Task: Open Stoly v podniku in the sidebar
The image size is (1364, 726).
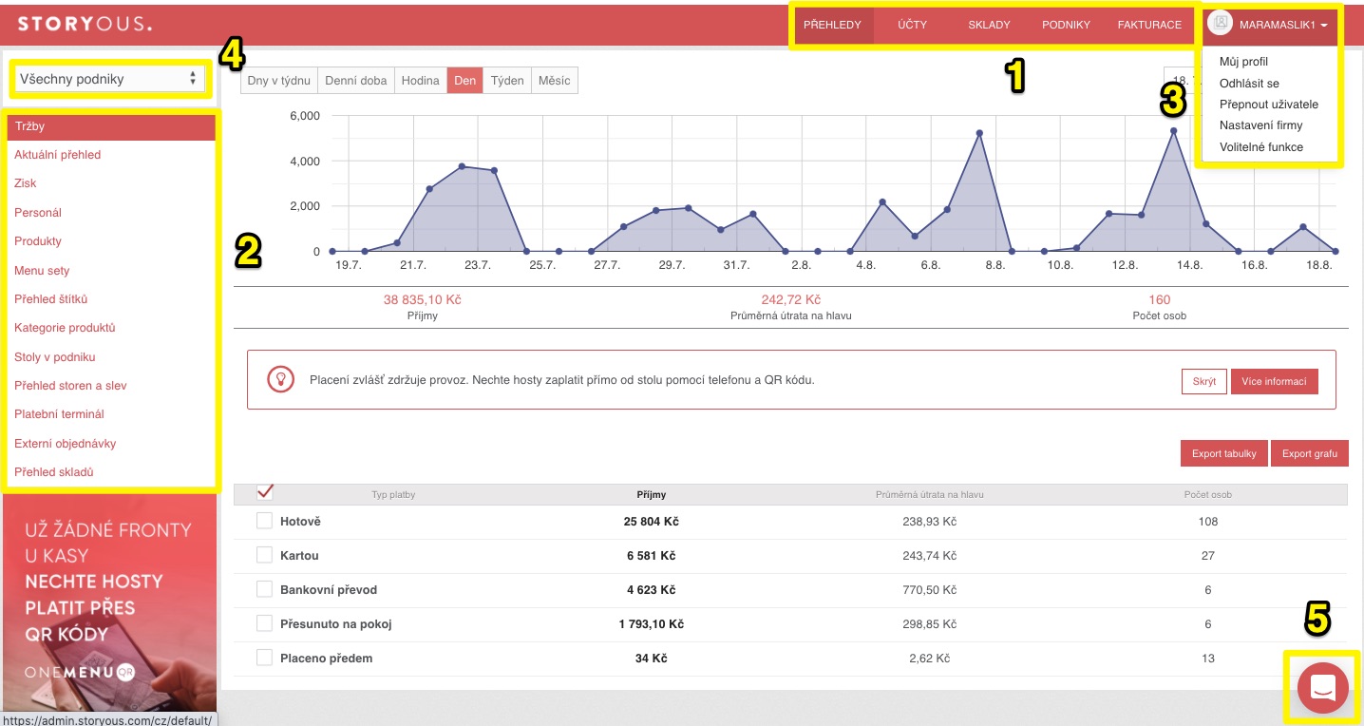Action: [55, 357]
